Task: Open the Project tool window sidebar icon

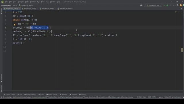Action: point(1,11)
